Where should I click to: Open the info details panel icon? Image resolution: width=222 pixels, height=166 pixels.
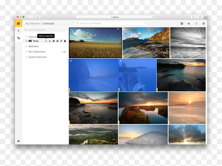pos(196,24)
